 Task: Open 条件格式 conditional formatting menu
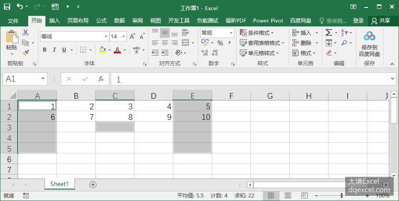tap(257, 33)
